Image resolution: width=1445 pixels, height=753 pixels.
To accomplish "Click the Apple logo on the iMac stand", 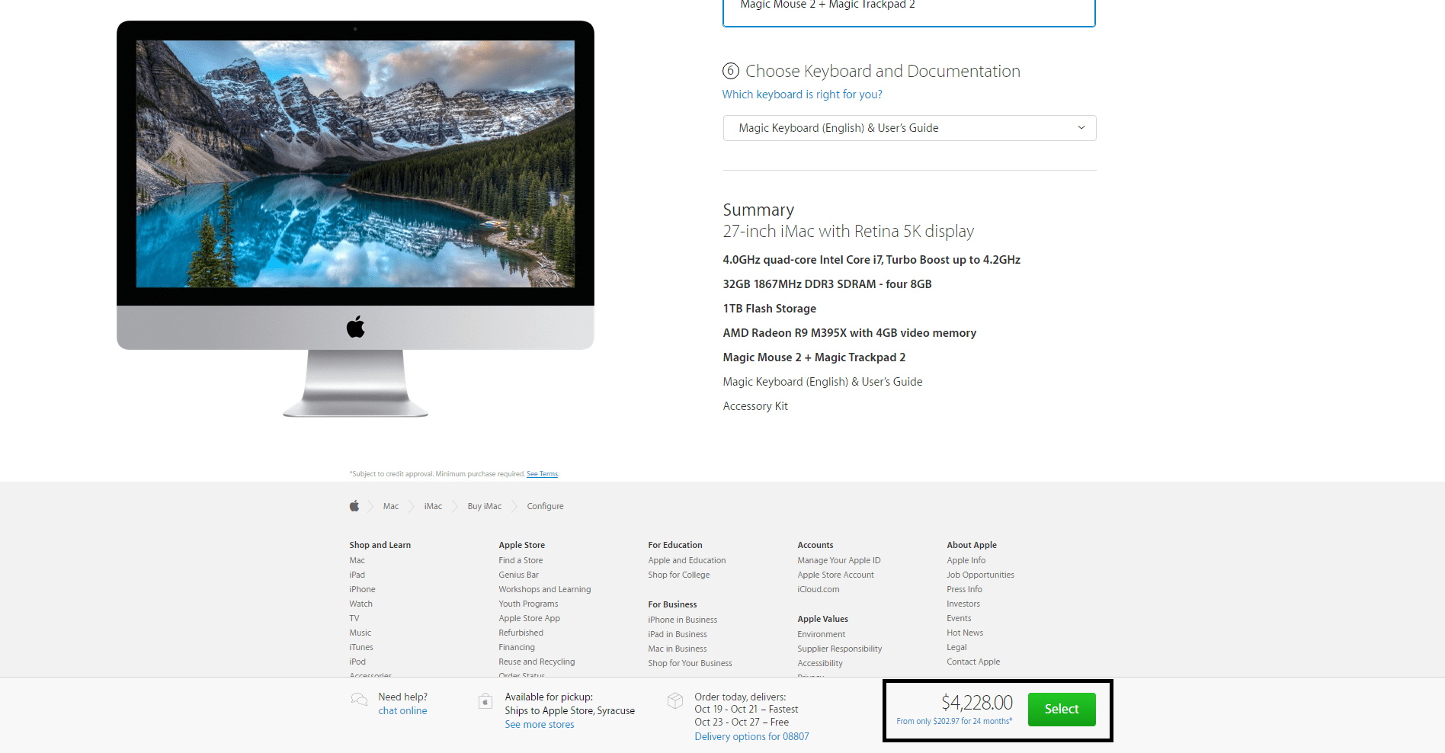I will tap(355, 326).
